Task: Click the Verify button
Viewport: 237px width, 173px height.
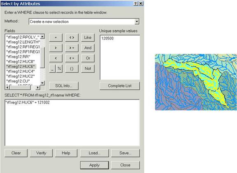Action: [x=41, y=153]
